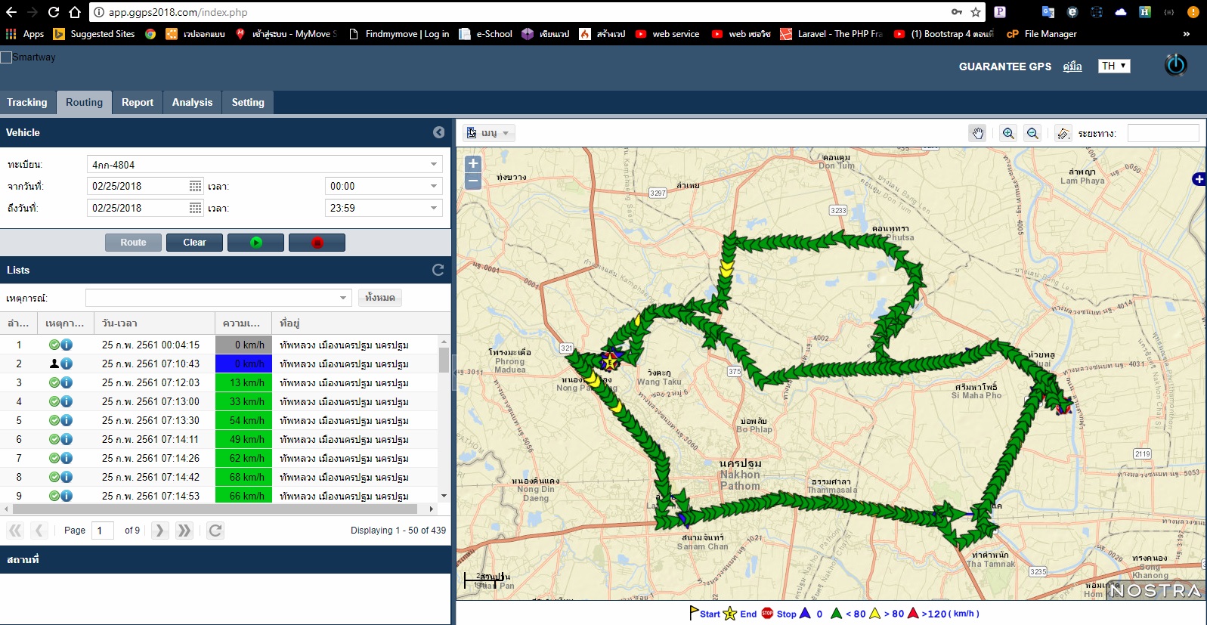Click the distance input field
1207x625 pixels.
[1162, 134]
